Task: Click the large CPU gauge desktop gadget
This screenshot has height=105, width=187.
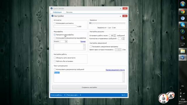Action: 164,98
